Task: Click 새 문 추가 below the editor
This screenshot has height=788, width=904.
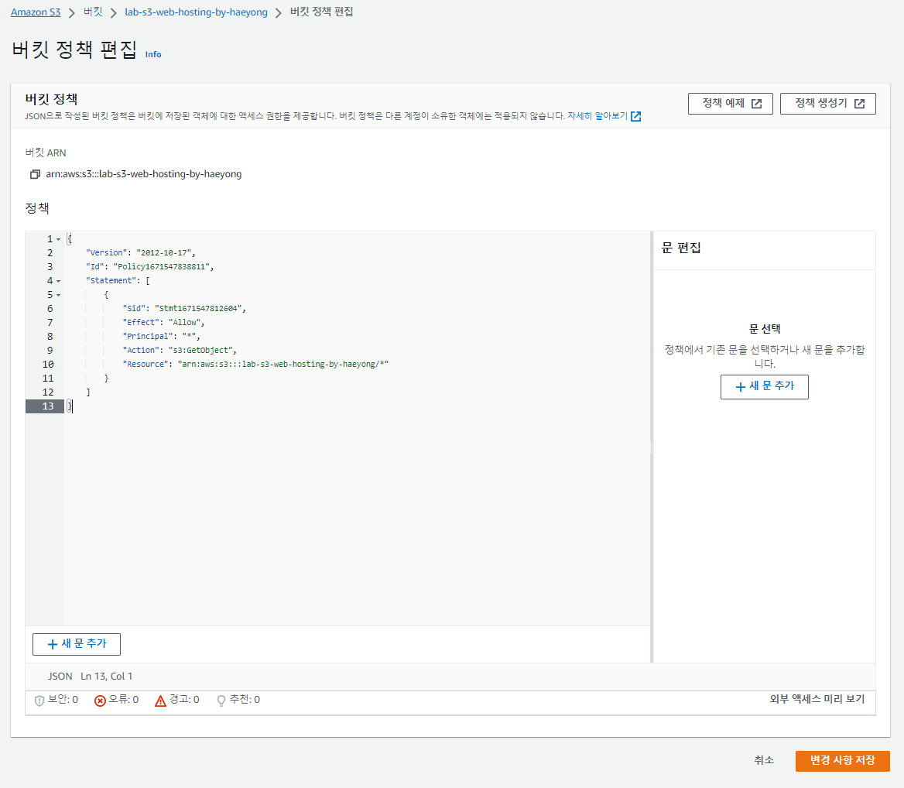Action: coord(76,644)
